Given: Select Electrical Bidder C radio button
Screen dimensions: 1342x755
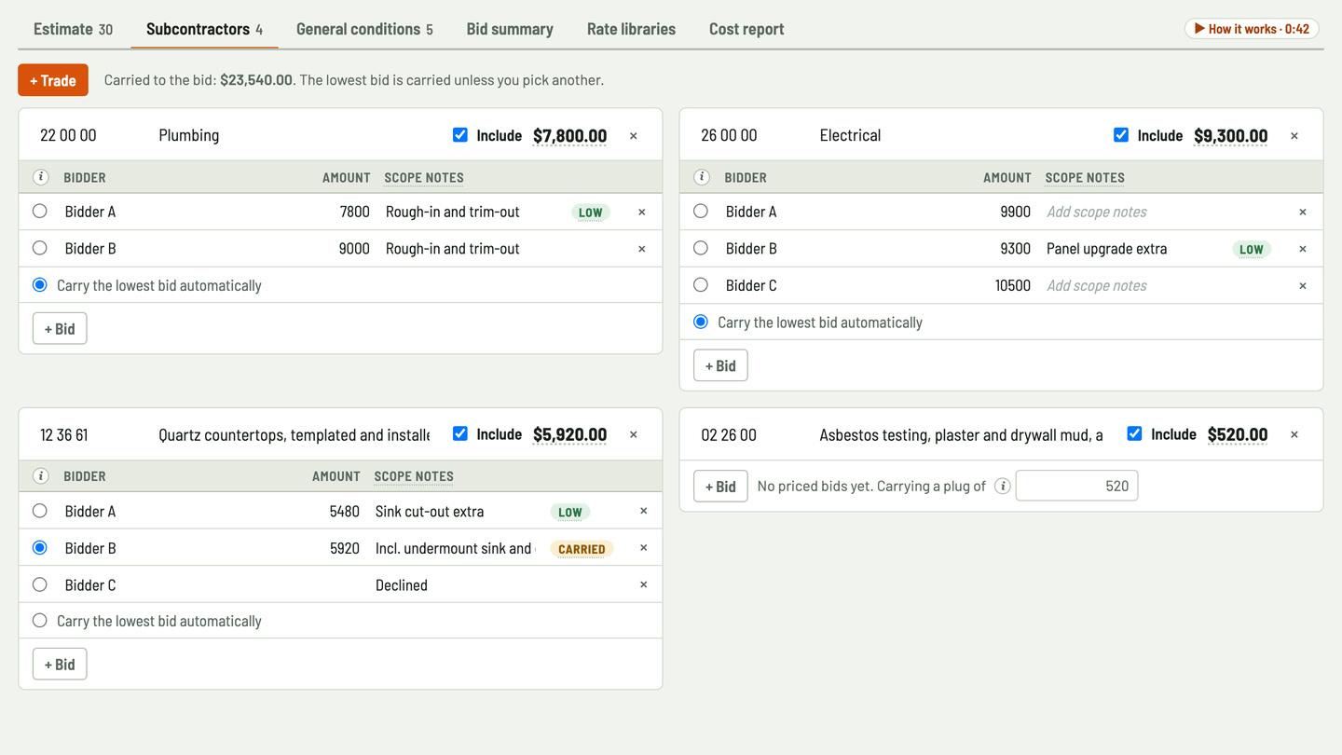Looking at the screenshot, I should [x=701, y=285].
